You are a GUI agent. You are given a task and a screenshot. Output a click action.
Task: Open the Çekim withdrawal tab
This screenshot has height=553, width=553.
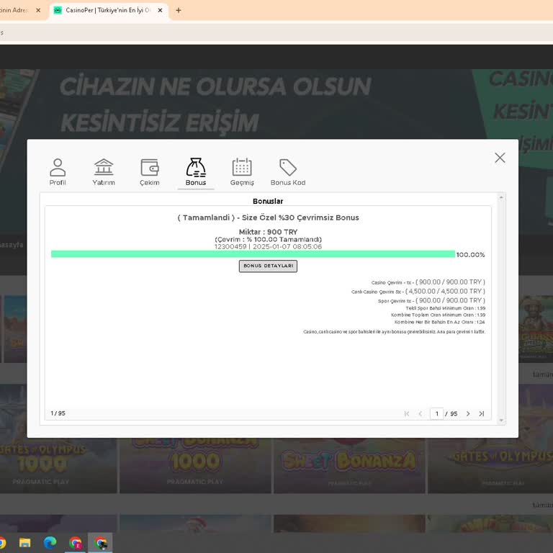click(x=150, y=172)
